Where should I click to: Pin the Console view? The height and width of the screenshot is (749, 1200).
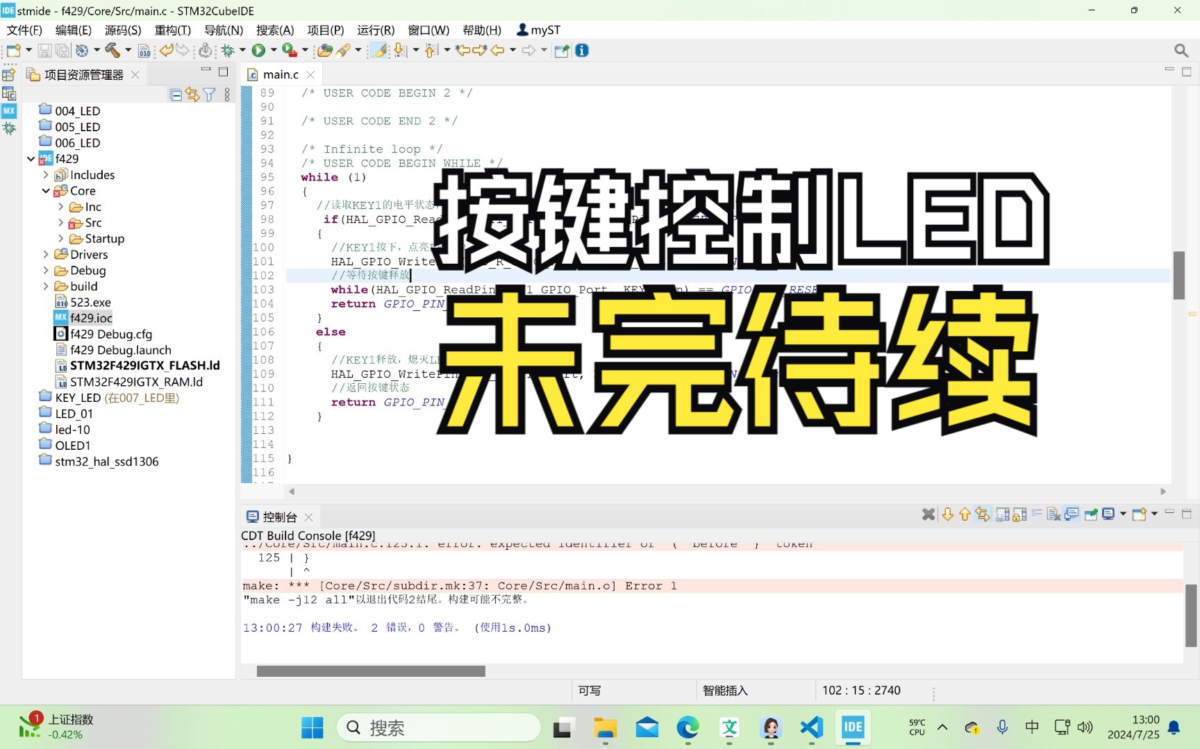1092,514
